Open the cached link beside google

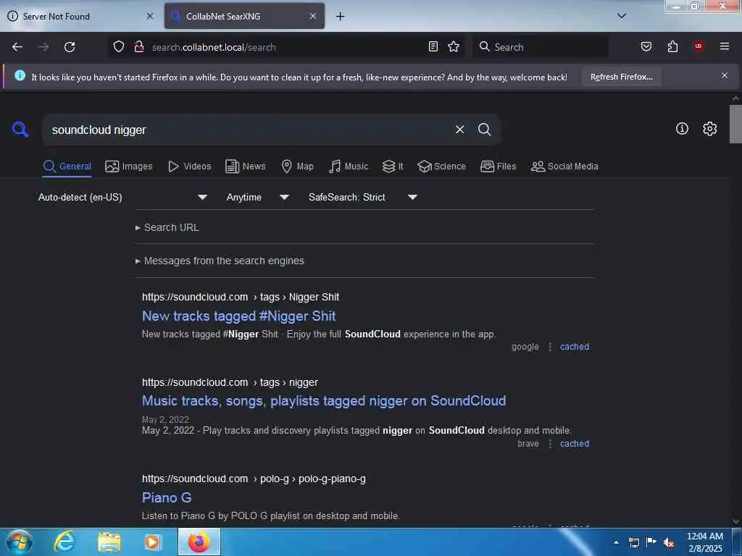pyautogui.click(x=575, y=347)
